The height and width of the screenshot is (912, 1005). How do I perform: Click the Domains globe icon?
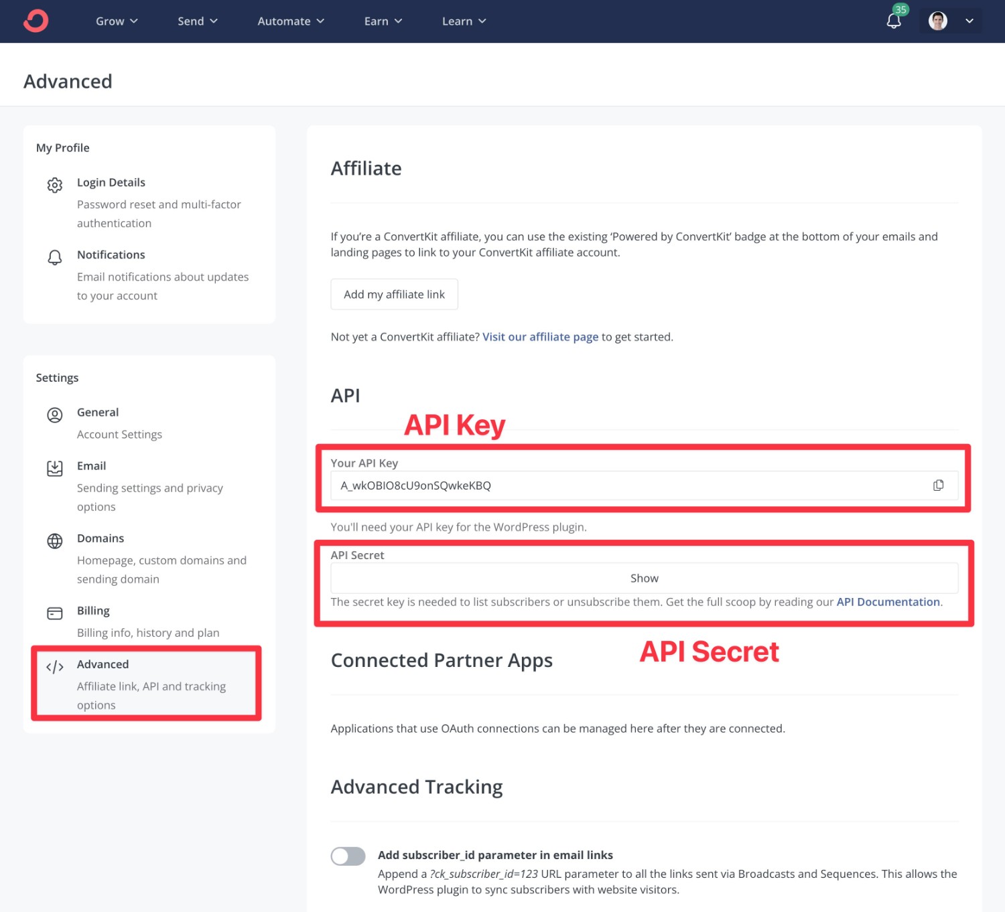point(55,541)
